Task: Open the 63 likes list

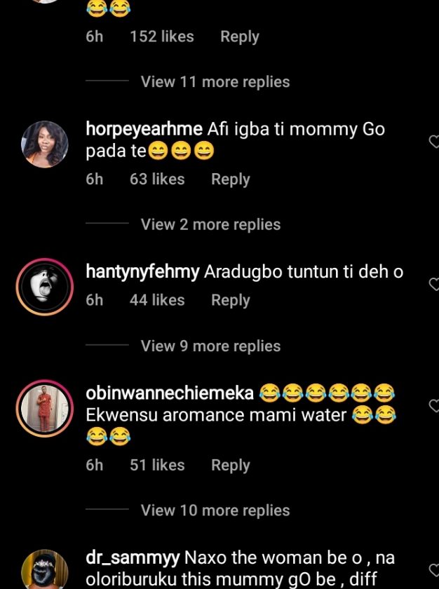Action: click(x=157, y=180)
